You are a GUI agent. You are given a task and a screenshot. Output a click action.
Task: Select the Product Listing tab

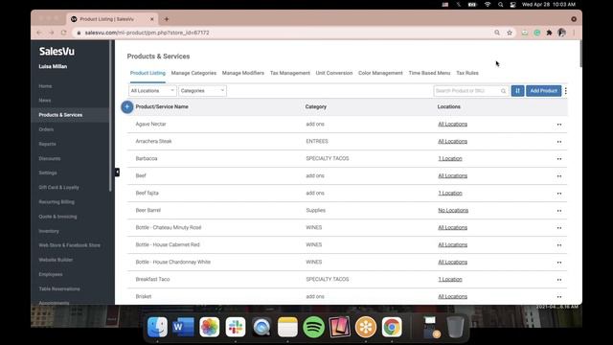148,73
